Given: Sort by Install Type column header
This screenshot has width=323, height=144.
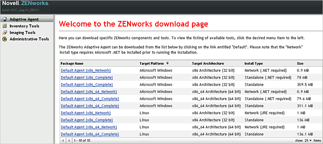Looking at the screenshot, I should click(x=253, y=63).
